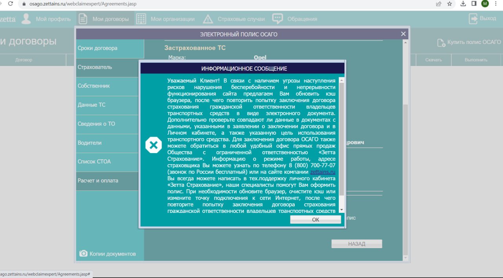Click the Договор column header
The height and width of the screenshot is (278, 503).
24,60
